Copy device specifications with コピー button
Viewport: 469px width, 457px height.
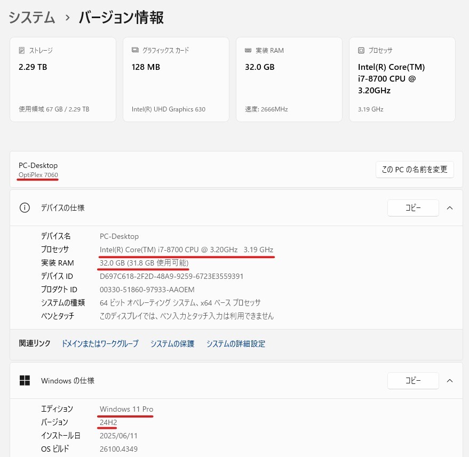(413, 208)
